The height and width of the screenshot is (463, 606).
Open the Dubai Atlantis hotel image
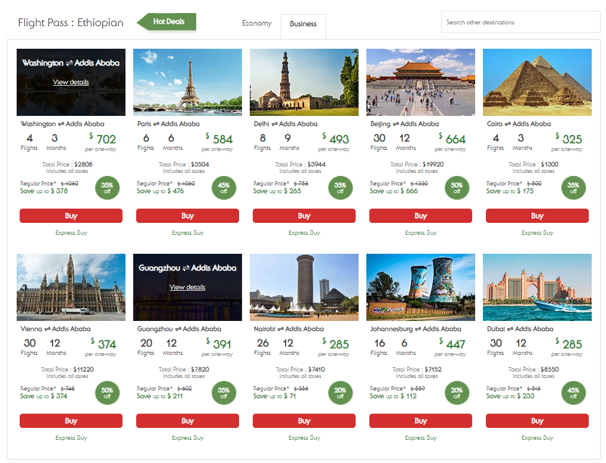[x=537, y=287]
